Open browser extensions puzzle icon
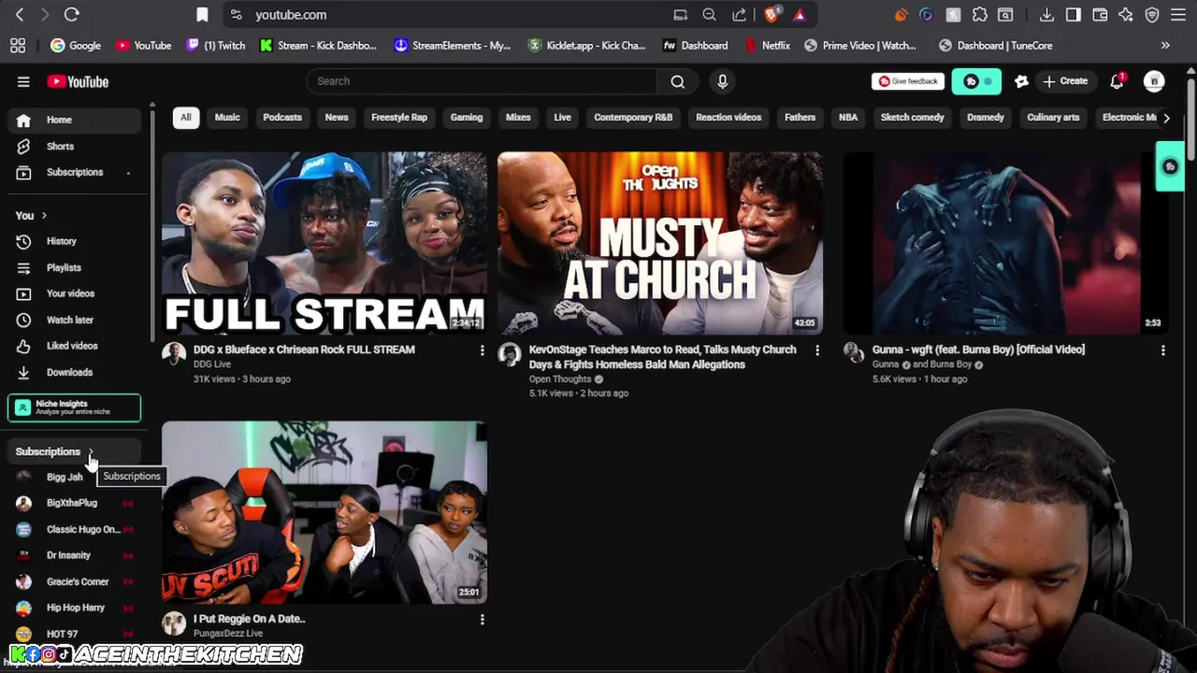This screenshot has height=673, width=1197. point(979,15)
